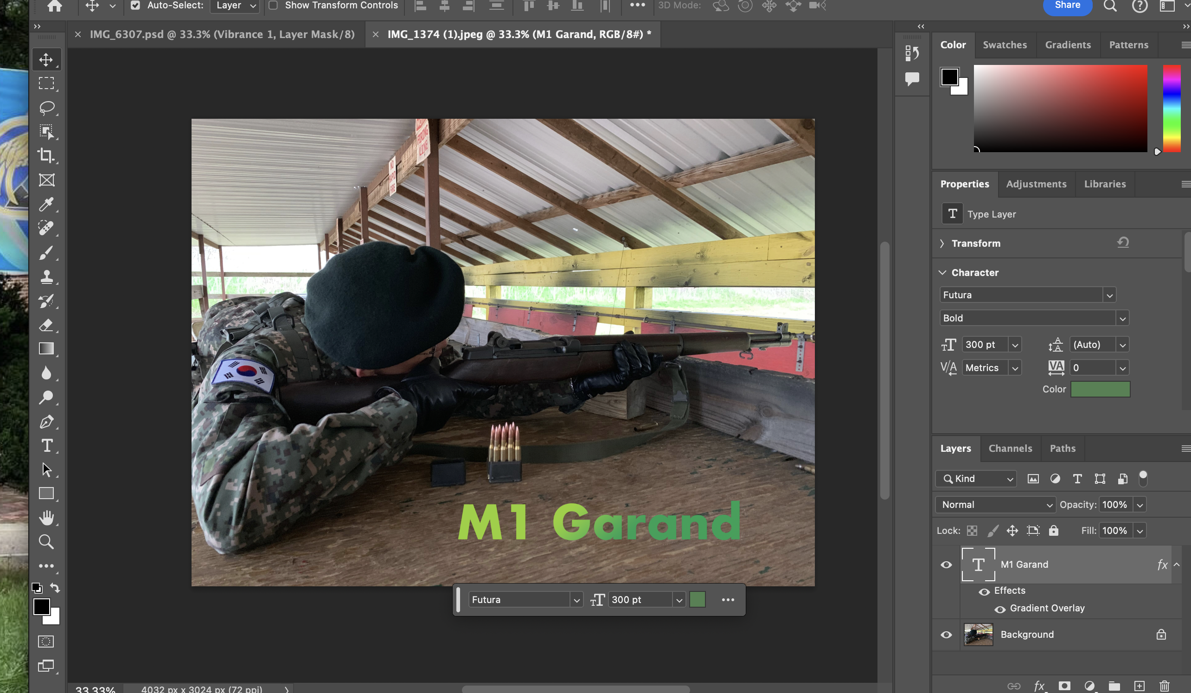Toggle Gradient Overlay effect visibility
Image resolution: width=1191 pixels, height=693 pixels.
pyautogui.click(x=1000, y=609)
